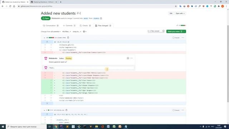
Task: Switch to the 'Added new students' browser tab
Action: point(15,2)
